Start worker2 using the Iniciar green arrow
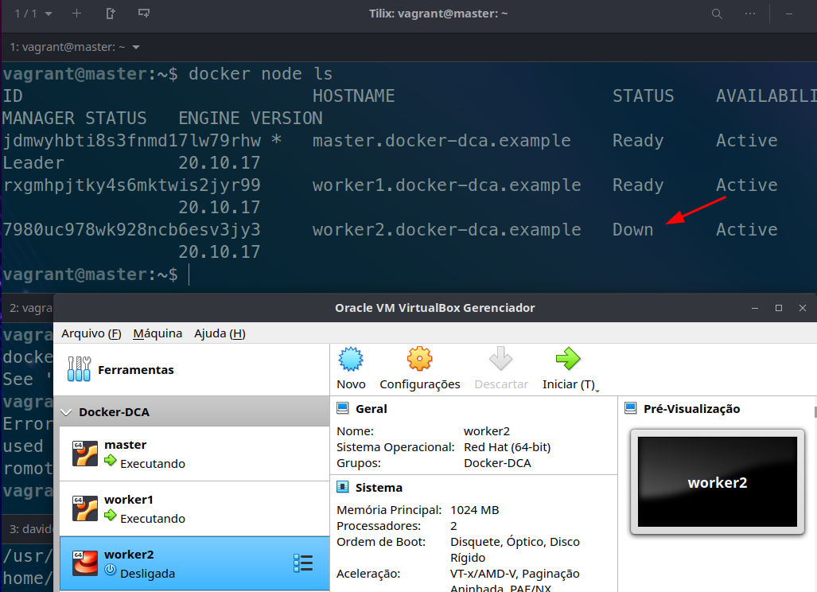The width and height of the screenshot is (817, 592). [568, 360]
